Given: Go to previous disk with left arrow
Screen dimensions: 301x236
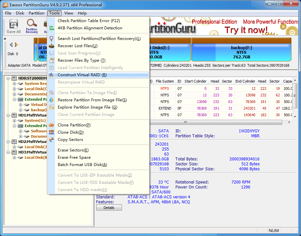Looking at the screenshot, I should [x=11, y=45].
